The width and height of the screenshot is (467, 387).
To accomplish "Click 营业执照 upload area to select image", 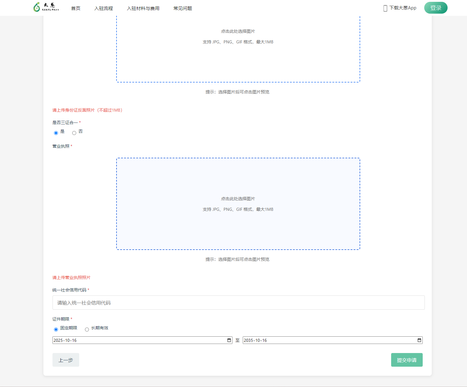I will point(238,204).
